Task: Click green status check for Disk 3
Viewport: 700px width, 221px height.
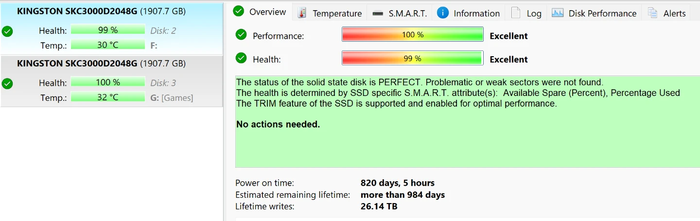Action: 7,84
